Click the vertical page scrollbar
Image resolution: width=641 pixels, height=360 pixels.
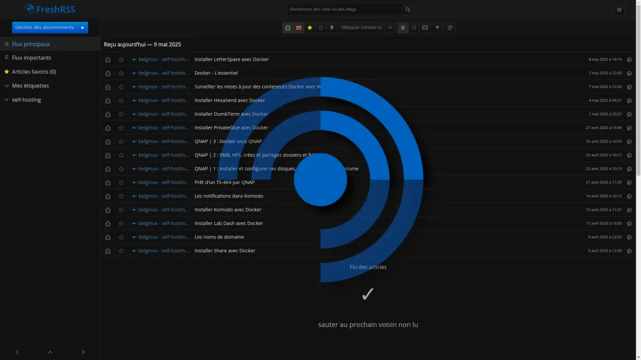point(638,91)
